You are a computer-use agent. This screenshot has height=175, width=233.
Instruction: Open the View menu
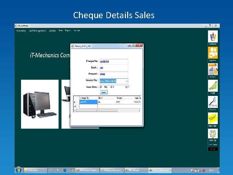61,30
